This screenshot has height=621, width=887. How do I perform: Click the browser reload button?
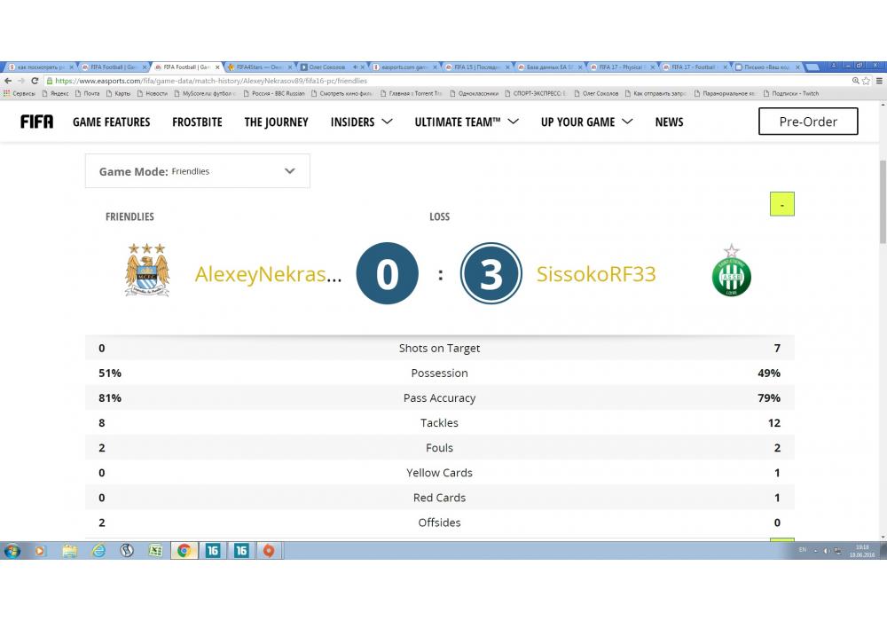(33, 80)
